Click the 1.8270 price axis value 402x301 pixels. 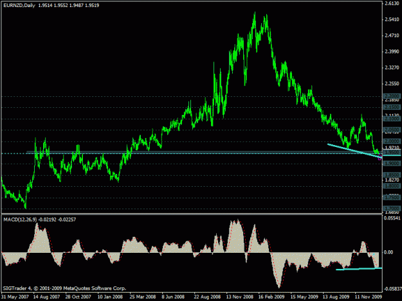click(x=392, y=180)
